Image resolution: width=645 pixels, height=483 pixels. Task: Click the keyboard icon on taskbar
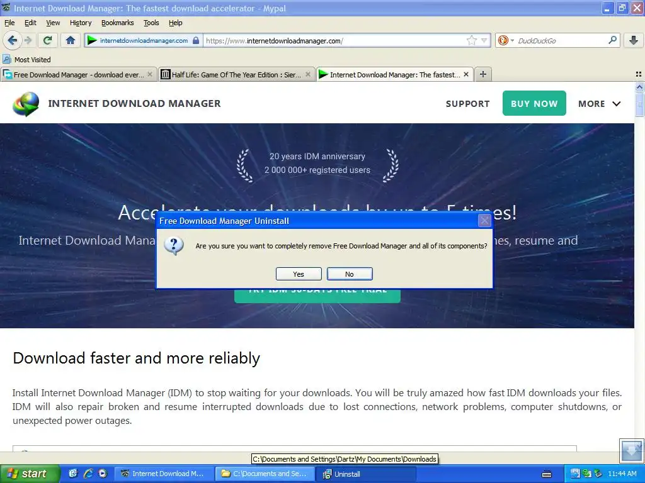[x=547, y=474]
